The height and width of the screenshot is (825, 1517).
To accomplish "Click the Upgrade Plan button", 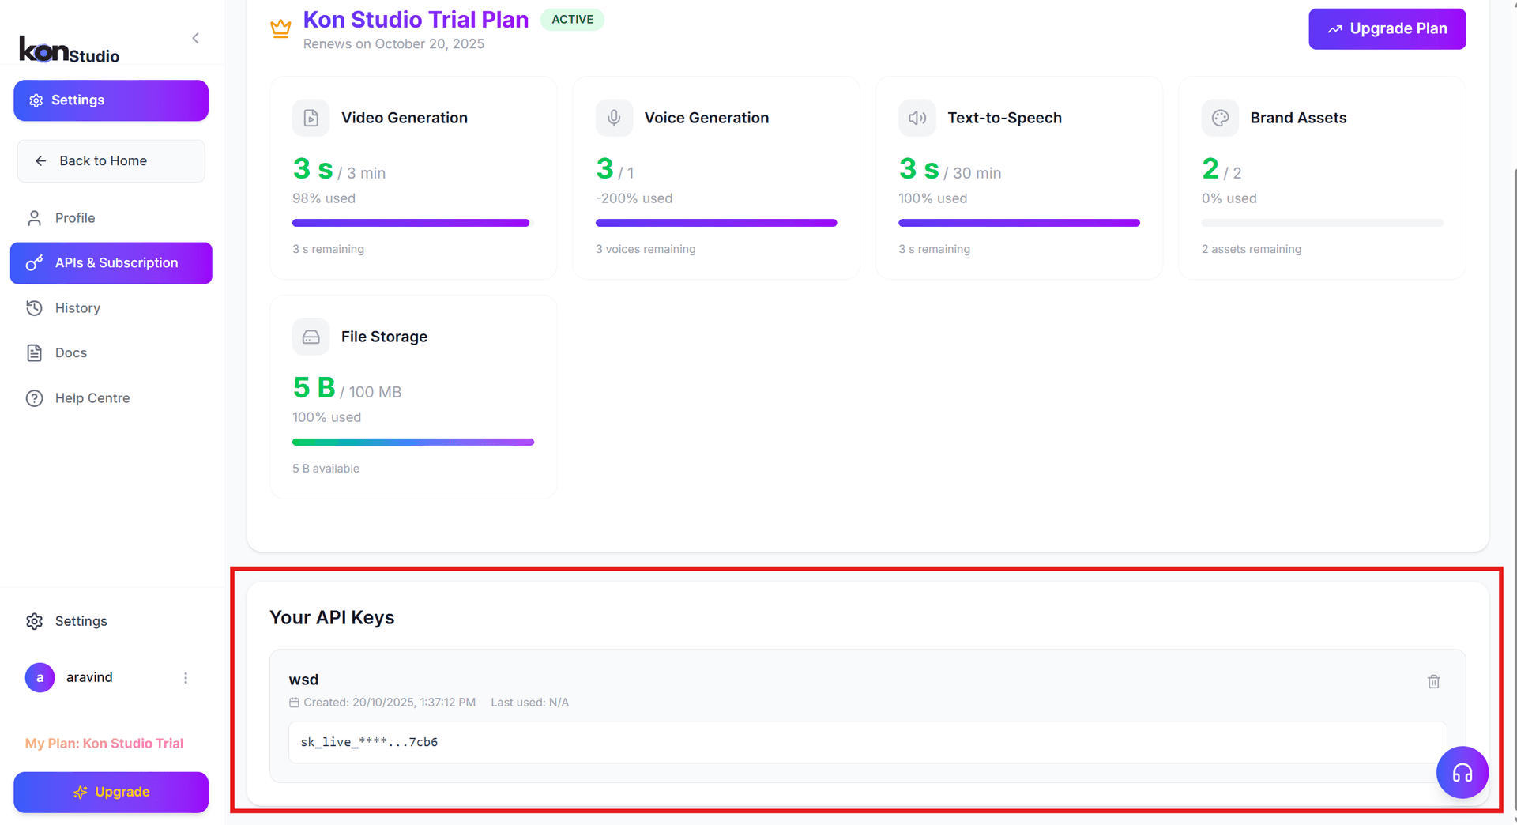I will (1387, 28).
